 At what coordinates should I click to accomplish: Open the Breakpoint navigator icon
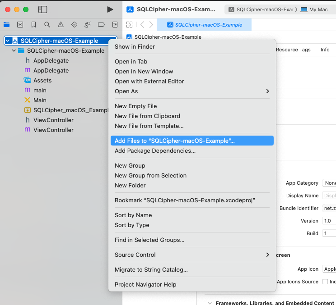point(101,25)
